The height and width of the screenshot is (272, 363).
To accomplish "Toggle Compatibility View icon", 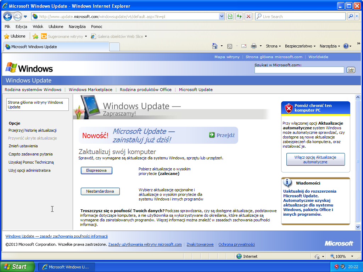I will coord(230,16).
